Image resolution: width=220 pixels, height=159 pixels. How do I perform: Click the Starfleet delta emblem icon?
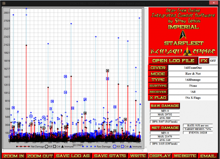pyautogui.click(x=183, y=35)
